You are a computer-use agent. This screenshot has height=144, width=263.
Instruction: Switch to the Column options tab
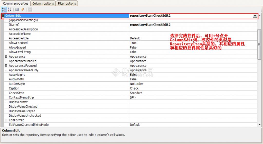[x=43, y=3]
